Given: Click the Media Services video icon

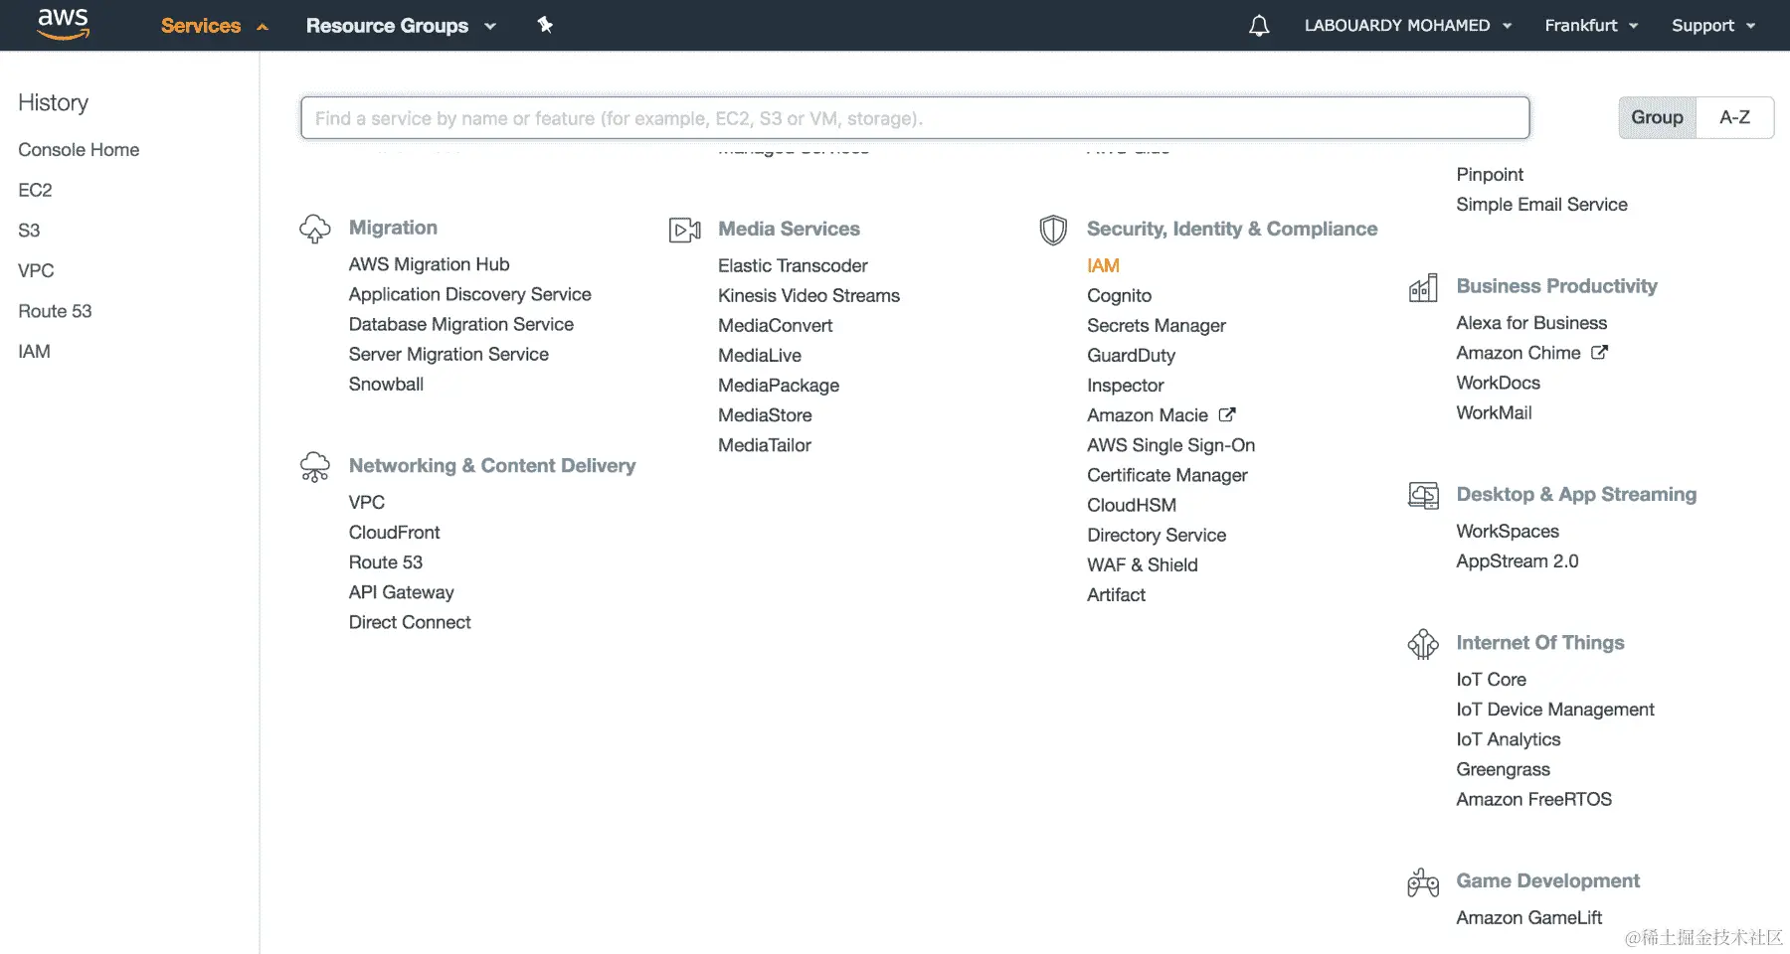Looking at the screenshot, I should 685,230.
